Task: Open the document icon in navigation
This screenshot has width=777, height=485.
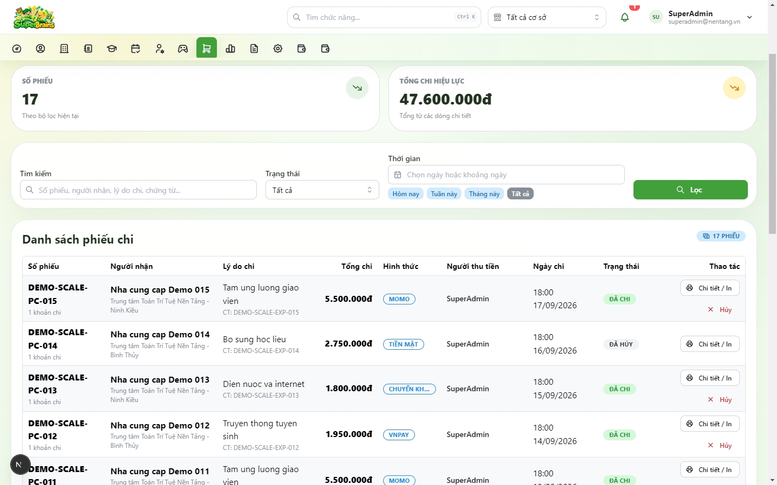Action: coord(254,48)
